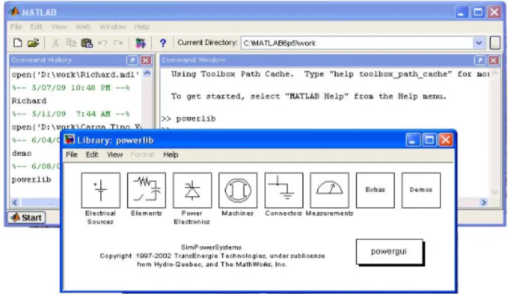
Task: Select 'demo' entry in Command History
Action: [x=22, y=153]
